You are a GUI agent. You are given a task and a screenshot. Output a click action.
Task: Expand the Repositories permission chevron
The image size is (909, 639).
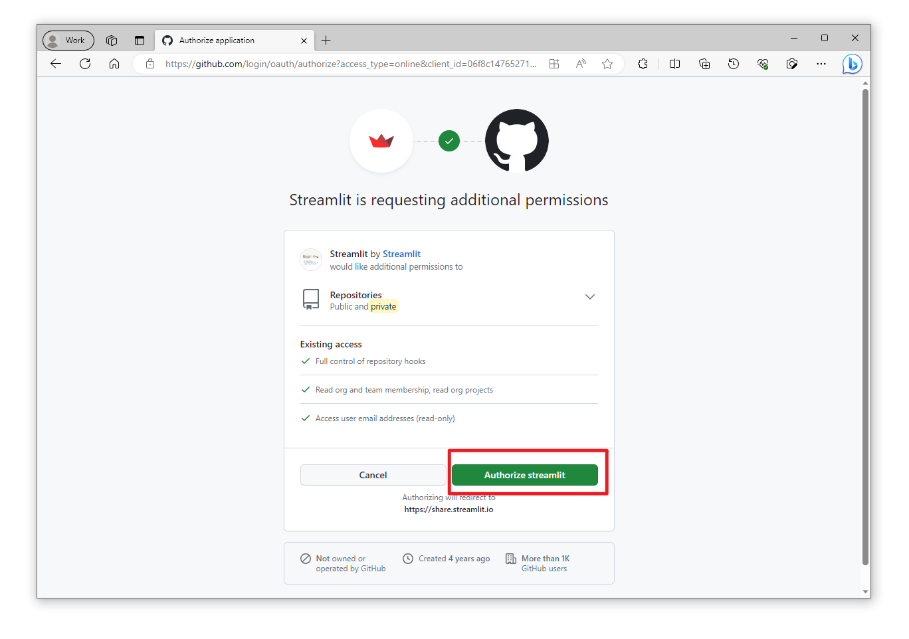click(590, 297)
